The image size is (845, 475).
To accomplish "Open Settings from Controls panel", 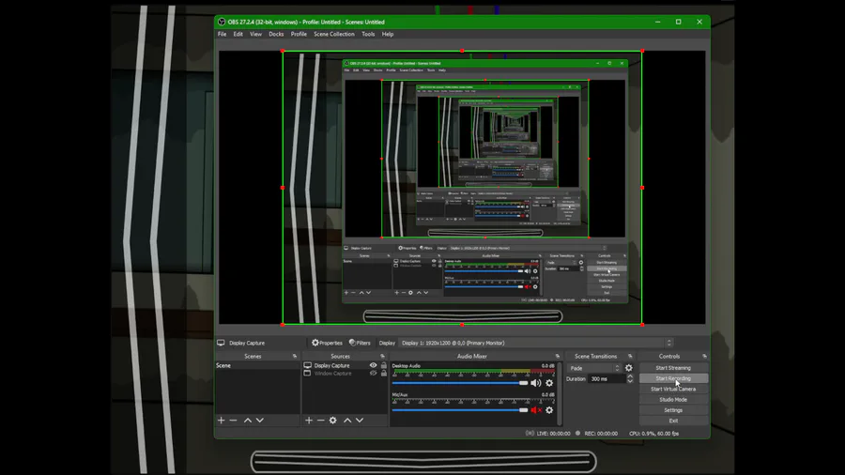I will click(x=673, y=410).
